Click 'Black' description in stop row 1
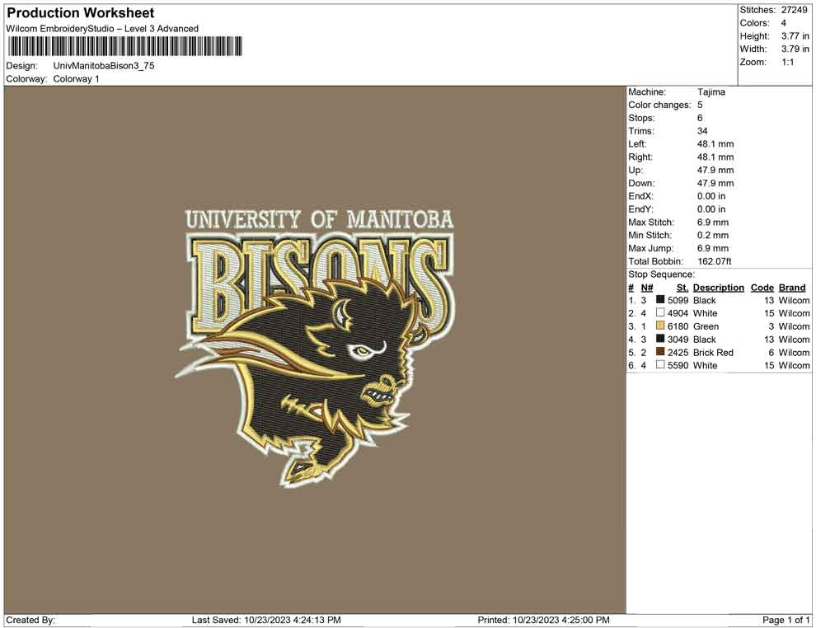Image resolution: width=816 pixels, height=628 pixels. tap(704, 300)
